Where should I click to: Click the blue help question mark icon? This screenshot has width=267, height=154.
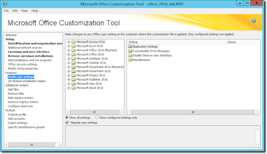click(x=254, y=21)
